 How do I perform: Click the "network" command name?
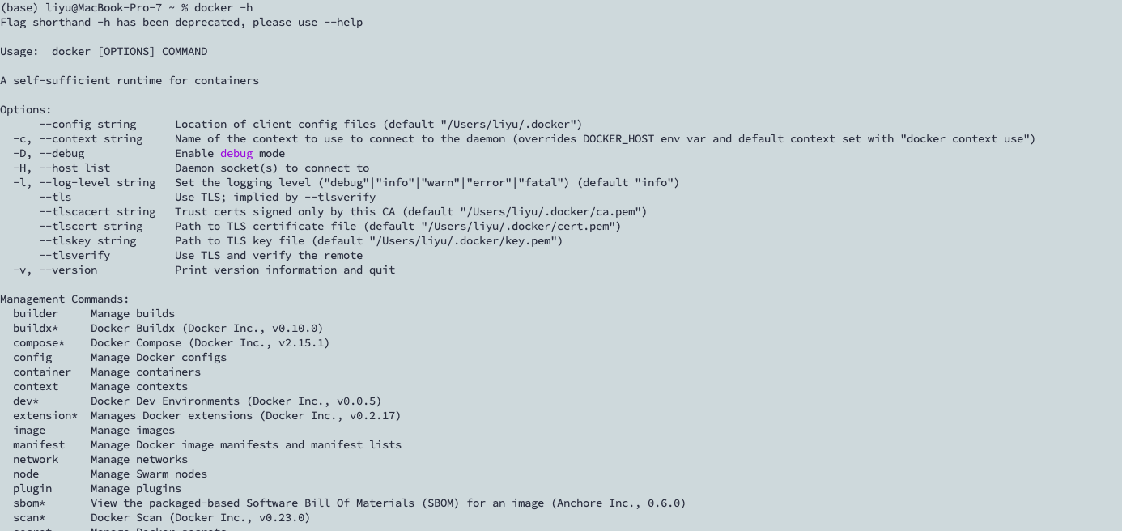[x=36, y=460]
